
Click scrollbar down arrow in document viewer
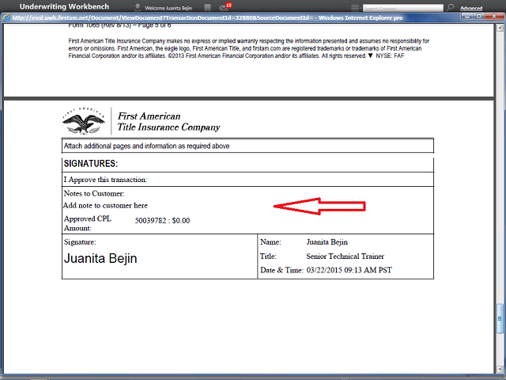[500, 369]
